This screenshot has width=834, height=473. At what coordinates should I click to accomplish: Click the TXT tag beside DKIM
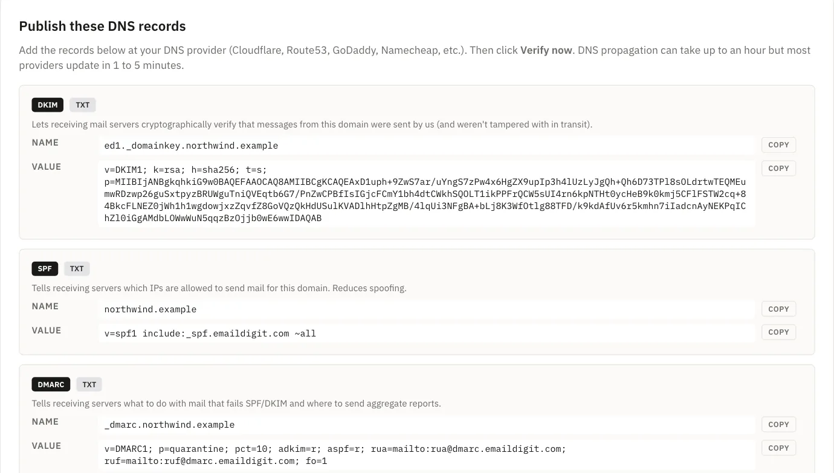pyautogui.click(x=83, y=105)
